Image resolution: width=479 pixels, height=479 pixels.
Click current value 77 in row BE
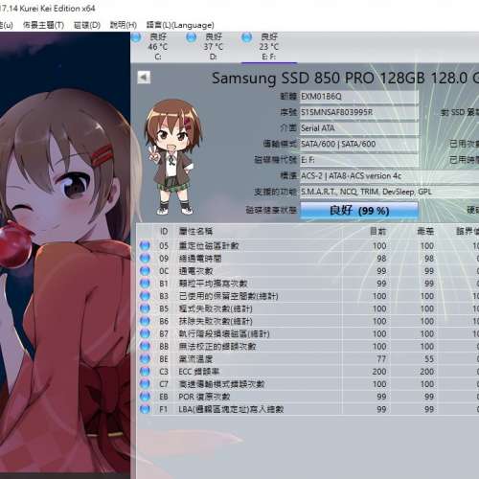381,359
